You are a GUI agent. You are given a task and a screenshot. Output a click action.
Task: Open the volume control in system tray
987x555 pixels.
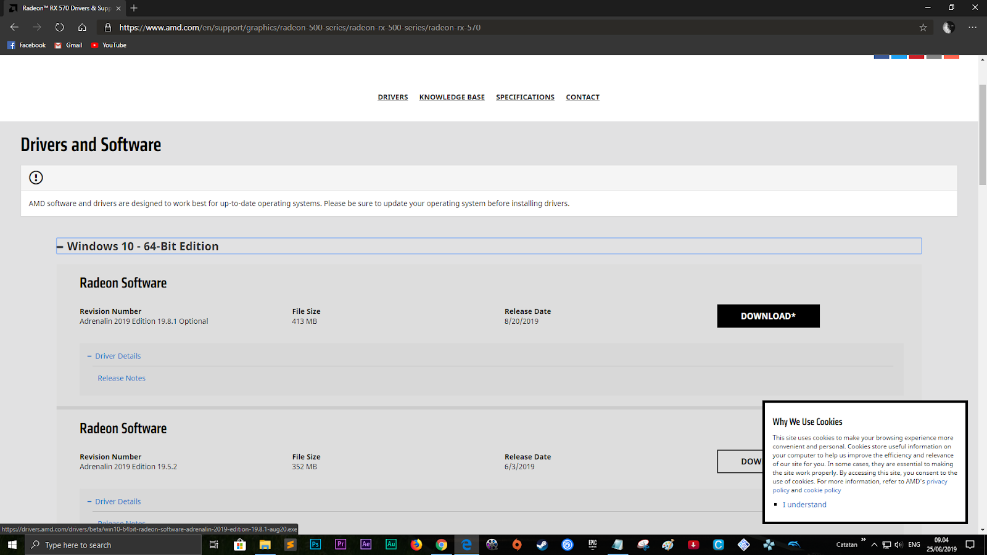898,545
